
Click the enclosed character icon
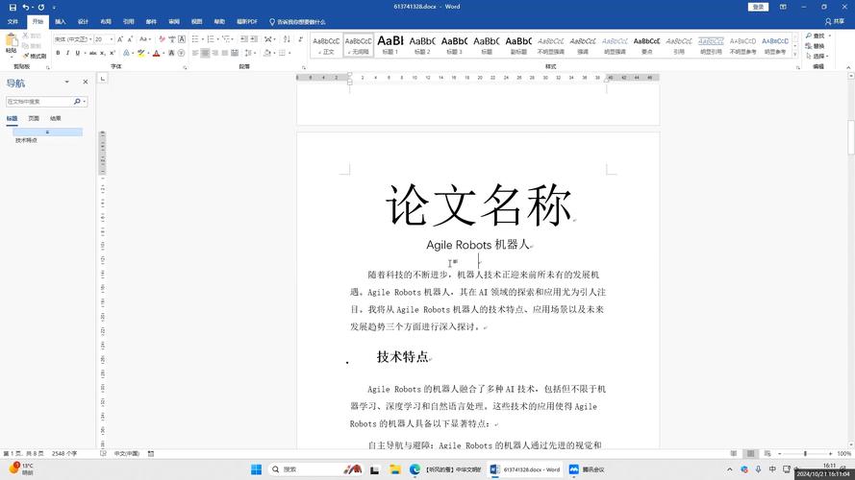[181, 53]
